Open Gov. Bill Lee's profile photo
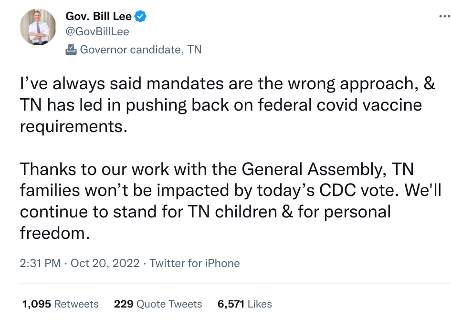 (x=38, y=27)
